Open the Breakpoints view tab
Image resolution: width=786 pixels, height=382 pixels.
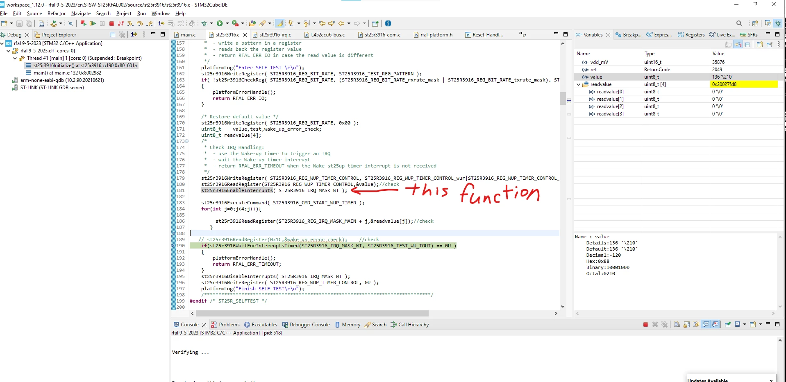click(628, 35)
